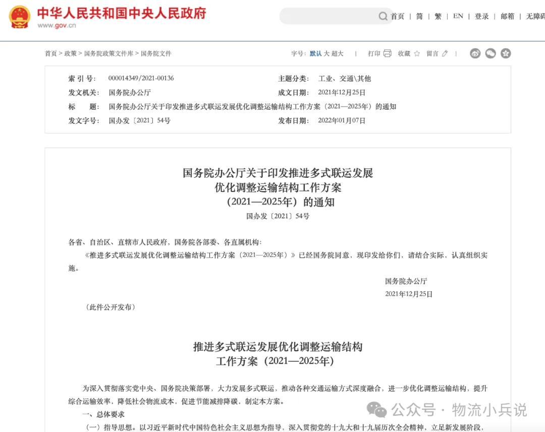Switch site language to EN
The height and width of the screenshot is (432, 545).
(x=458, y=16)
